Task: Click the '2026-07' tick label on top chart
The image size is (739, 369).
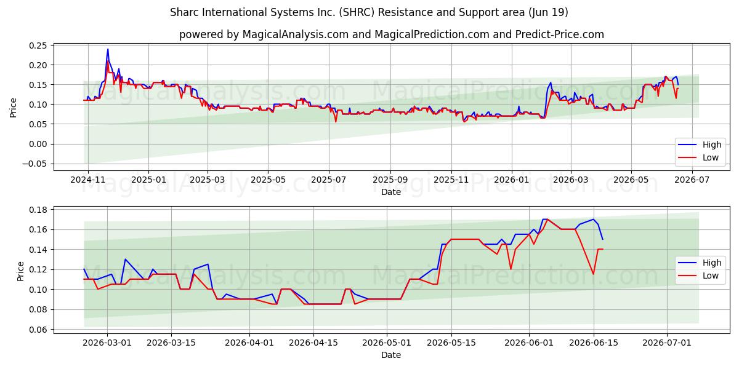Action: point(692,180)
